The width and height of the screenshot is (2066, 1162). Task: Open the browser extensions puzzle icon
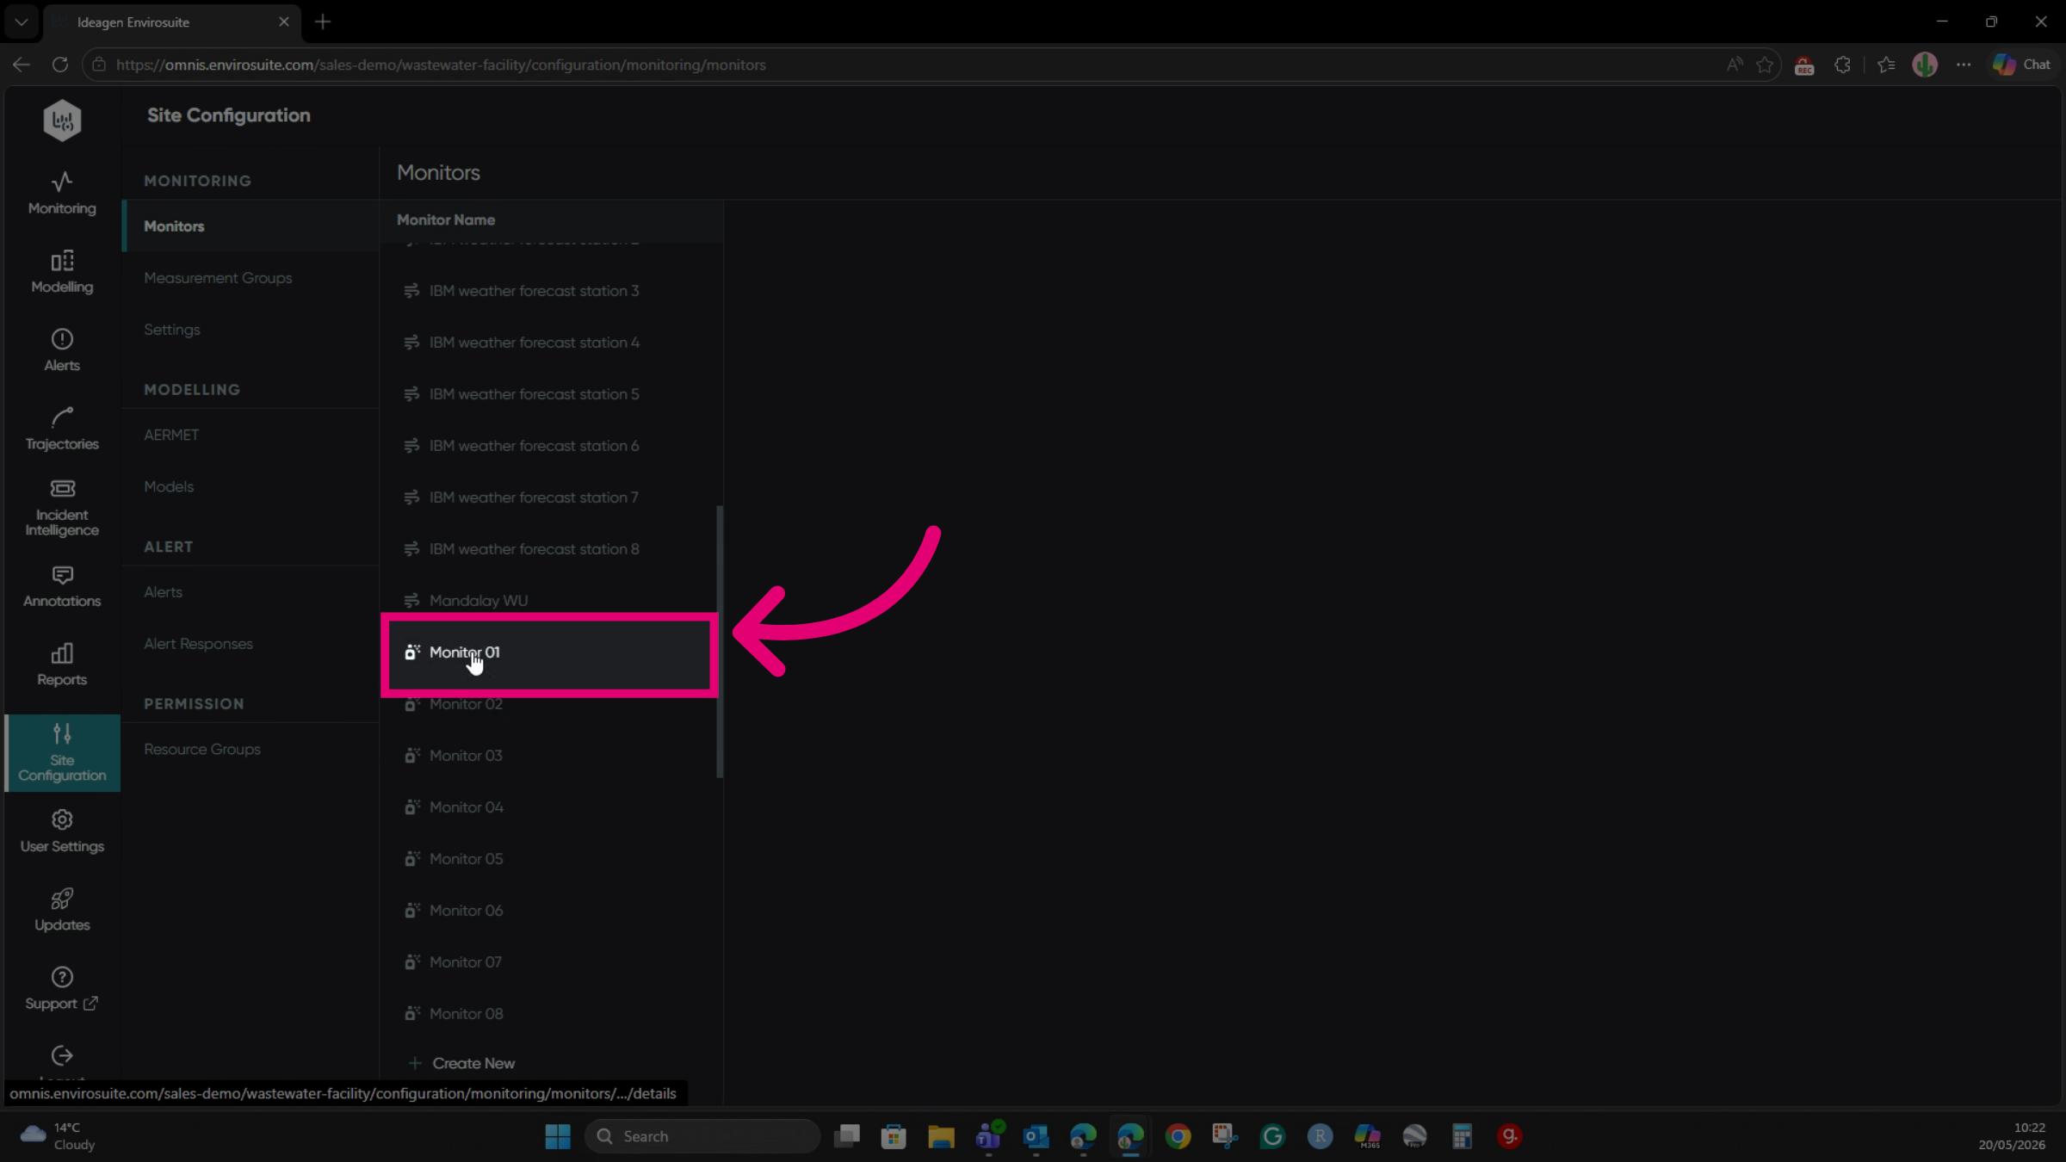click(x=1842, y=65)
